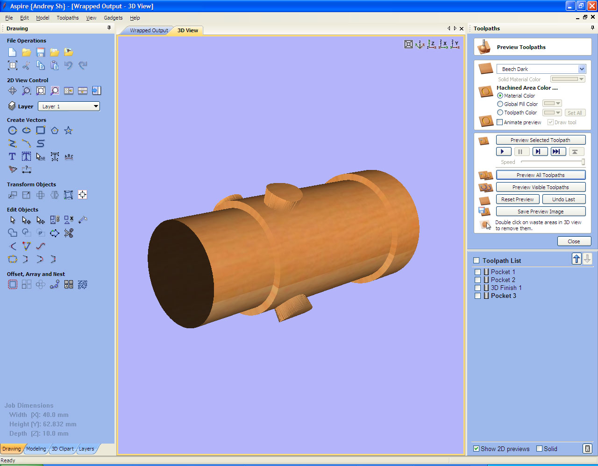Click the Paste clipboard icon
Image resolution: width=598 pixels, height=466 pixels.
coord(55,65)
